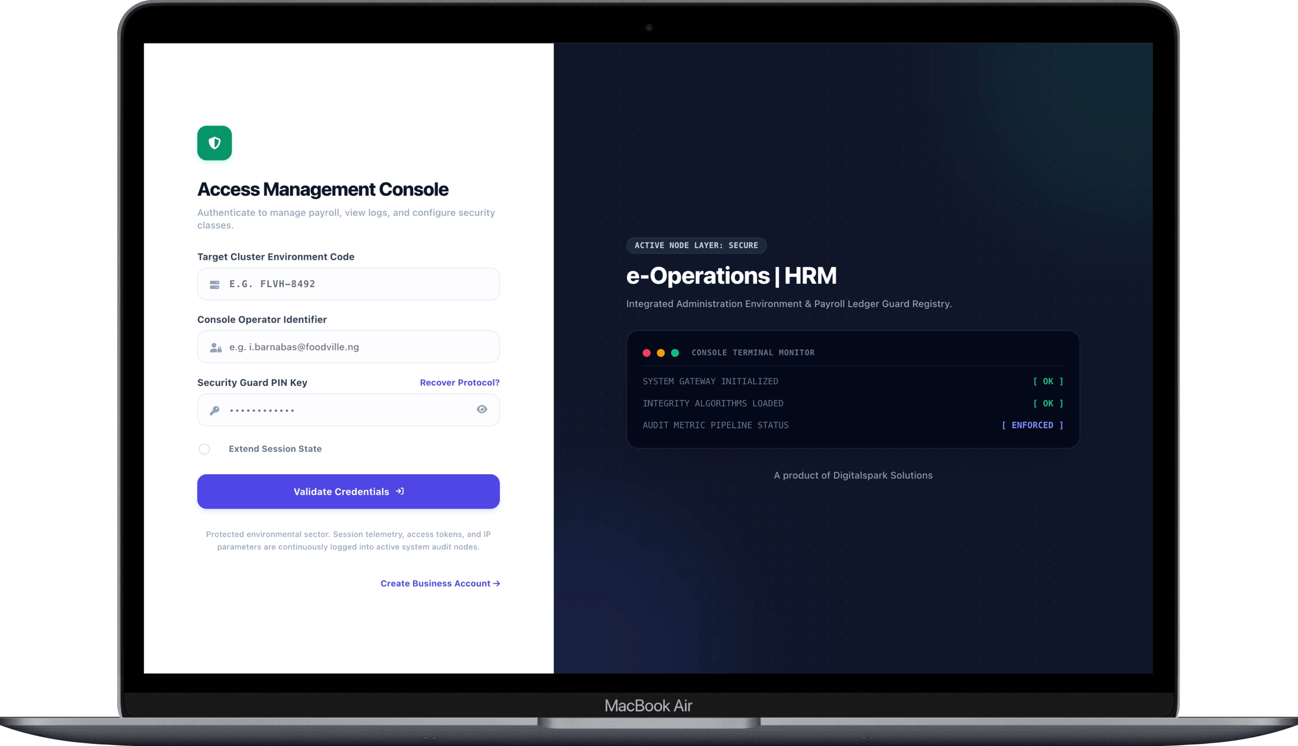This screenshot has width=1298, height=746.
Task: Click the [ ENFORCED ] status value
Action: click(x=1032, y=425)
